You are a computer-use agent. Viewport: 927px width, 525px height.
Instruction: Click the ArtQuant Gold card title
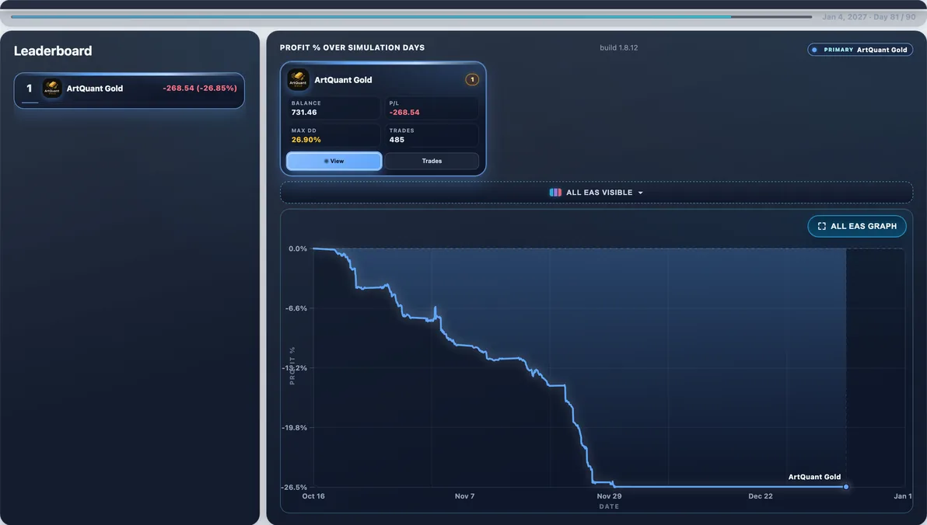(x=343, y=80)
